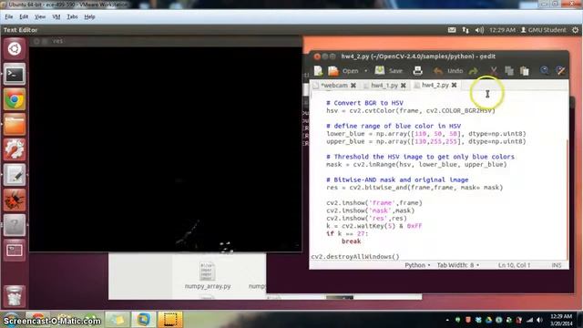Open the GMU Student user menu
This screenshot has height=328, width=583.
coord(544,30)
